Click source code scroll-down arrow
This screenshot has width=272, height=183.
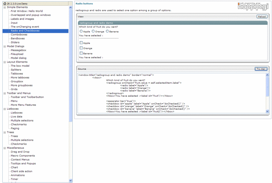click(267, 111)
